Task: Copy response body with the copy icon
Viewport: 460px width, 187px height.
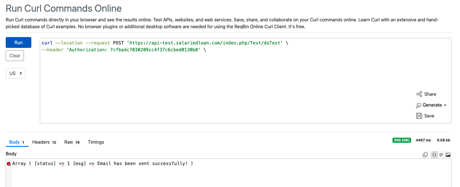Action: point(425,155)
